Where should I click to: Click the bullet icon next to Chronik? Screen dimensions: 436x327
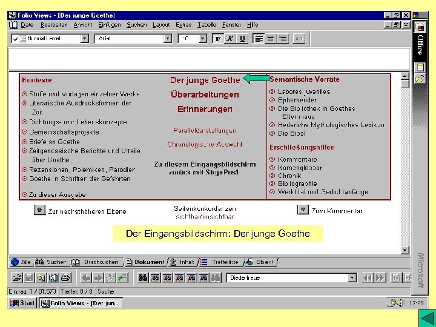272,176
